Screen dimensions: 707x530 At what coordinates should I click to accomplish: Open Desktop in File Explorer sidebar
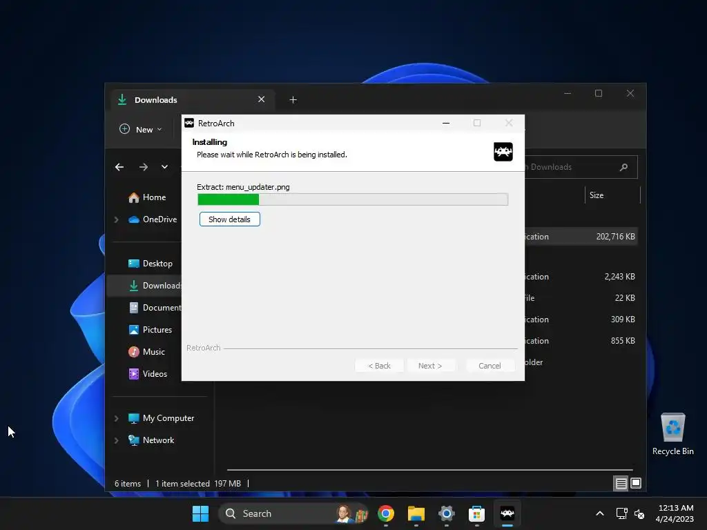(x=150, y=264)
